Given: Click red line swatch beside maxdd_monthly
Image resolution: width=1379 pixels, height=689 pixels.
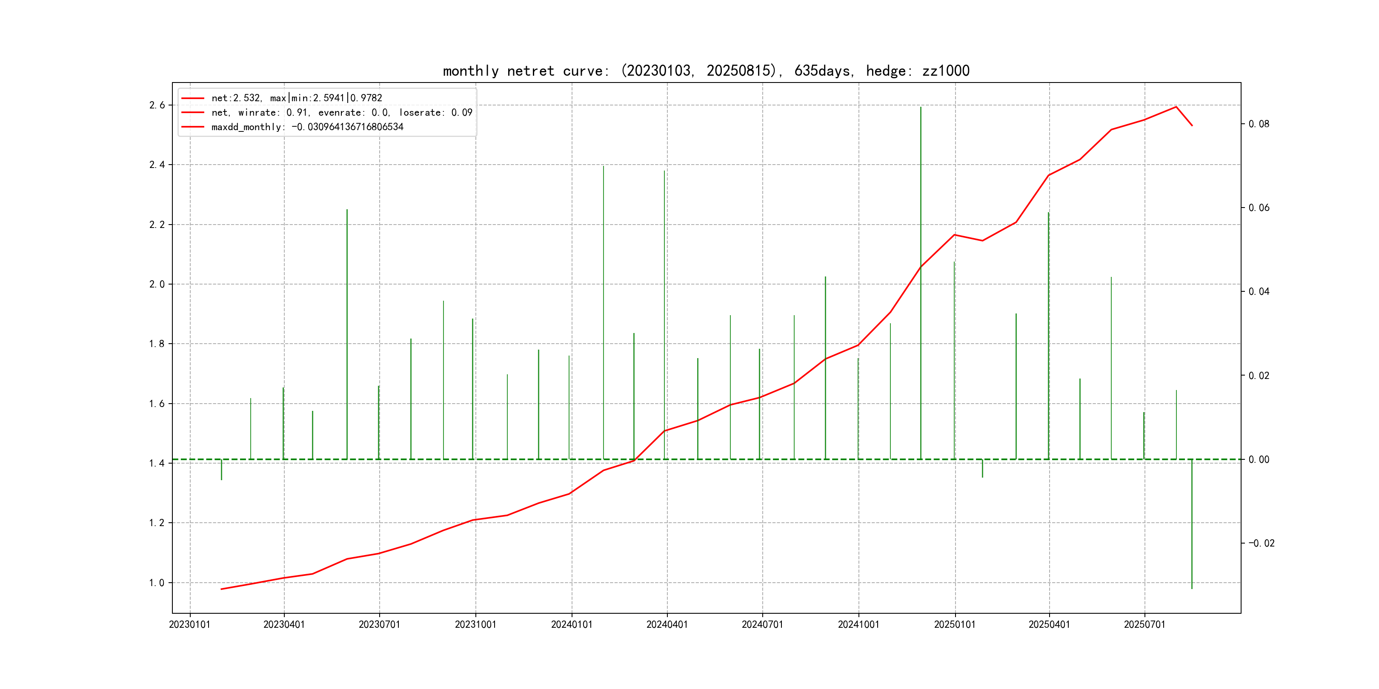Looking at the screenshot, I should [x=193, y=127].
